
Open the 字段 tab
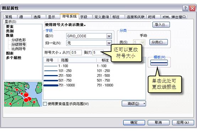coord(85,17)
